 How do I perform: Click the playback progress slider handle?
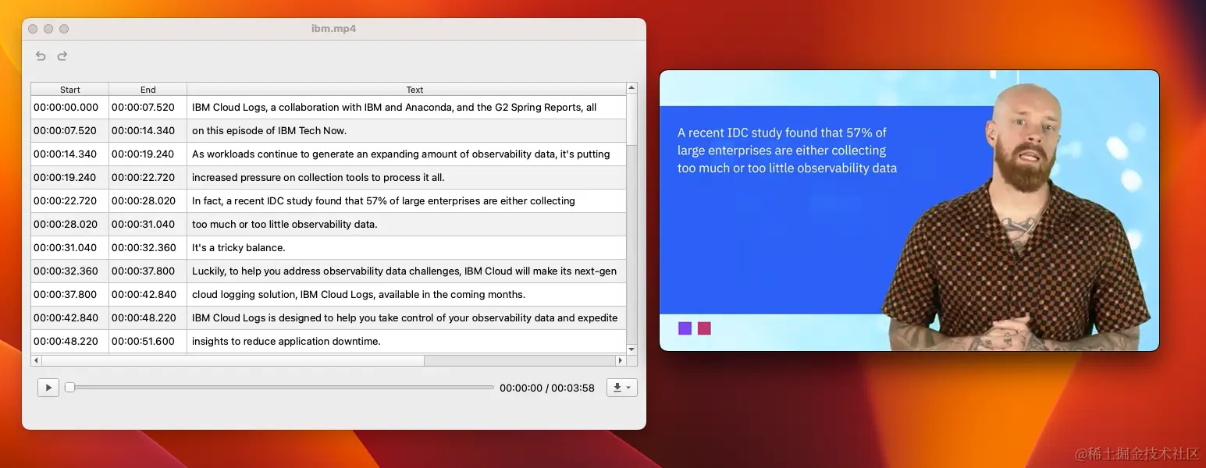click(69, 387)
